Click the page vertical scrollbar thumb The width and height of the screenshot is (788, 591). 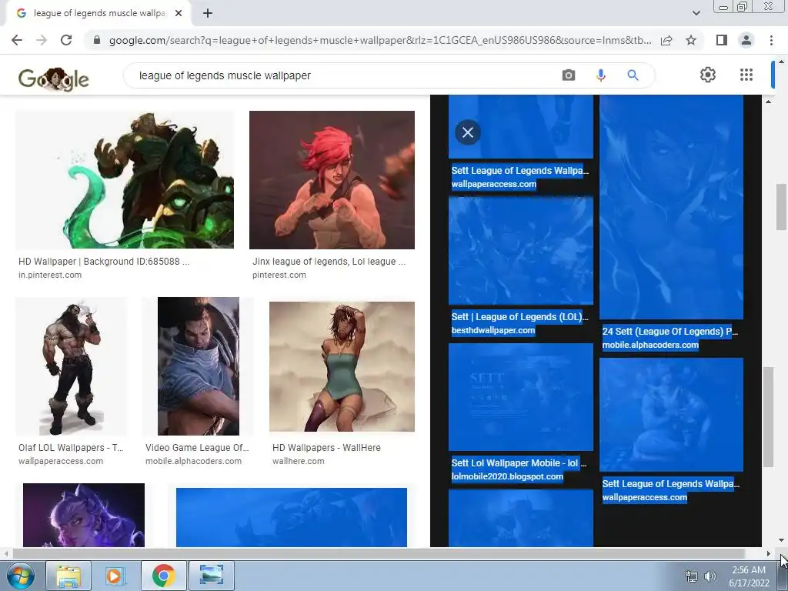[780, 206]
